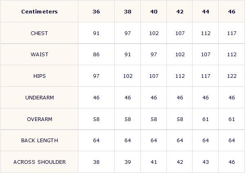Click the across shoulder value for size 46

[232, 162]
